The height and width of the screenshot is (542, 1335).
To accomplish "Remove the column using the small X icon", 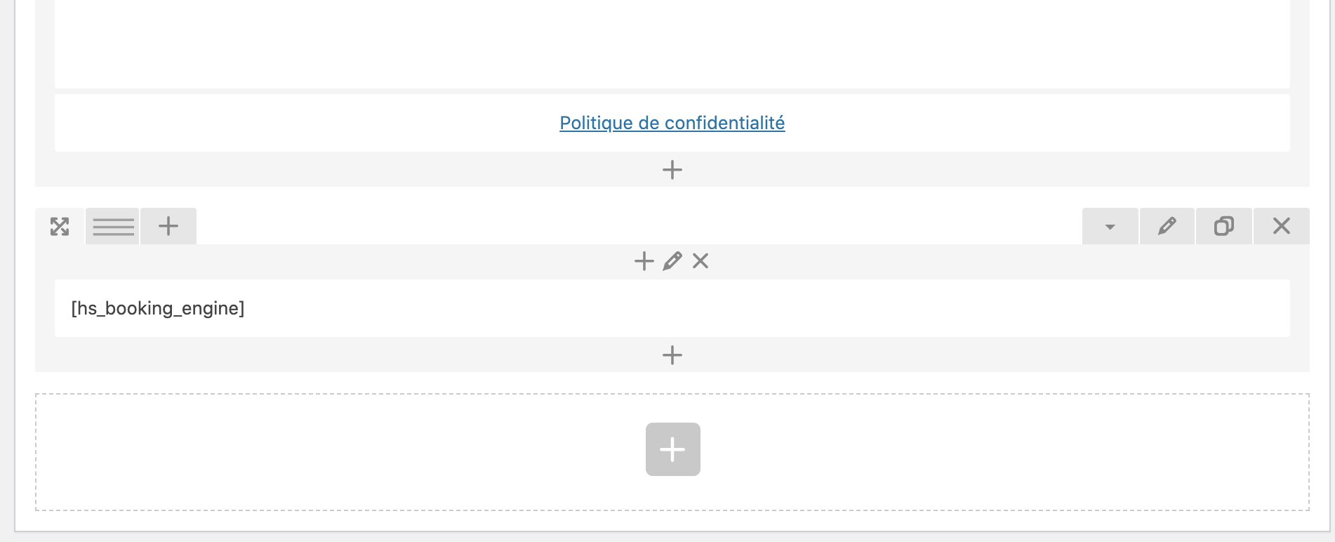I will (700, 260).
